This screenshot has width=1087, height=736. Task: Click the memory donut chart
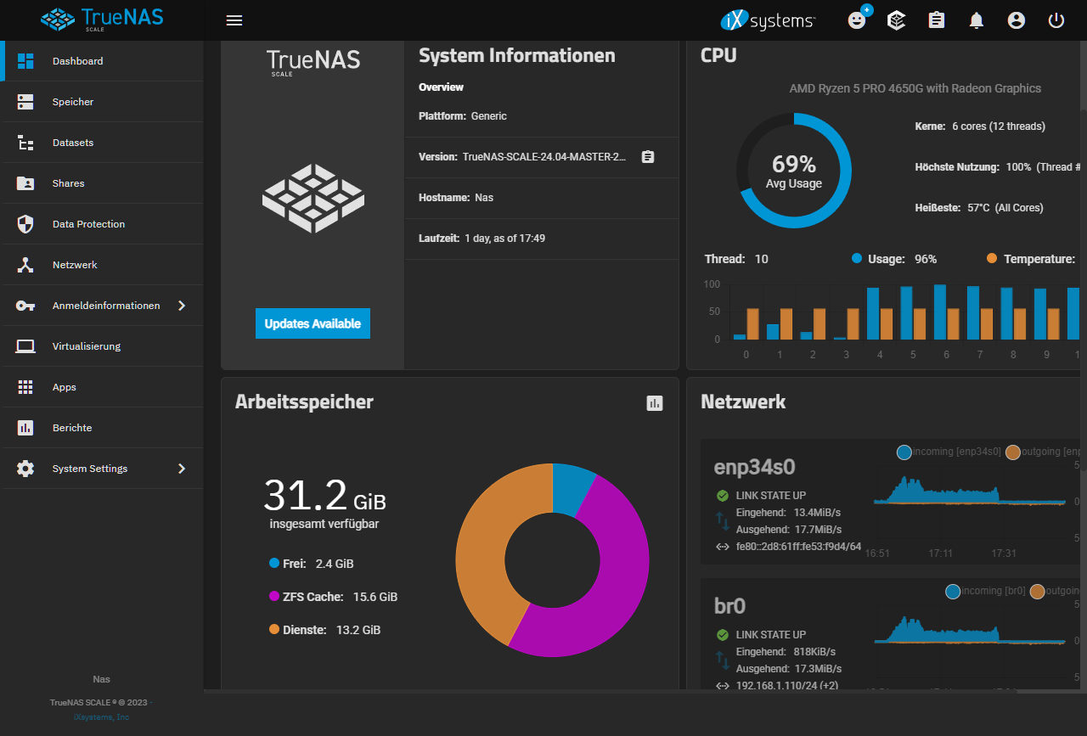[552, 559]
